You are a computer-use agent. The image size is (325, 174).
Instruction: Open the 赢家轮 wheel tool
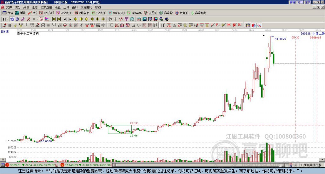(x=166, y=13)
